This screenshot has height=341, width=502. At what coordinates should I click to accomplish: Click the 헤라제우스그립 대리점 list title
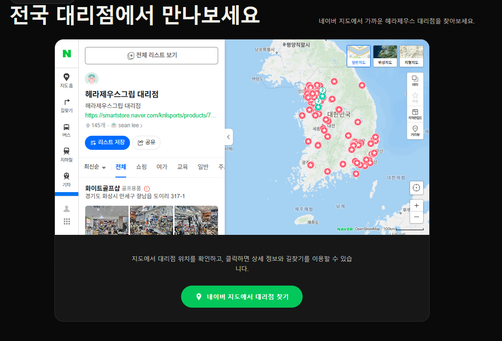tap(122, 94)
